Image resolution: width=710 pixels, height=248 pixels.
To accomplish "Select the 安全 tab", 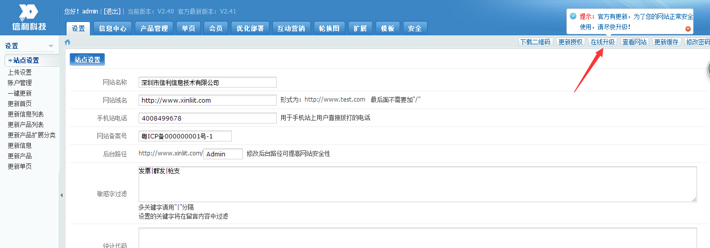I will pos(415,28).
